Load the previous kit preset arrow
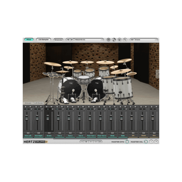 pyautogui.click(x=68, y=40)
